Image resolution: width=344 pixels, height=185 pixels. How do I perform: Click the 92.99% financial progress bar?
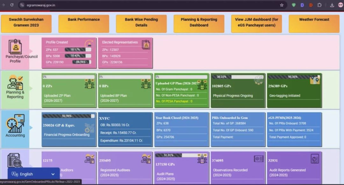pyautogui.click(x=69, y=116)
